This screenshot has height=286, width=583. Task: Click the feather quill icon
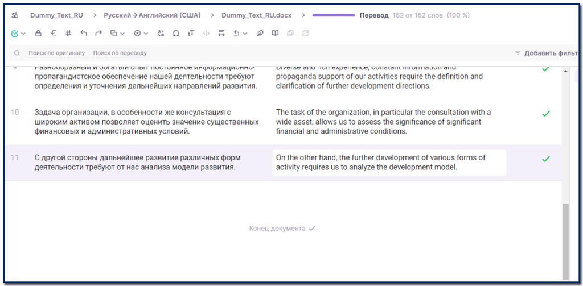pyautogui.click(x=260, y=34)
